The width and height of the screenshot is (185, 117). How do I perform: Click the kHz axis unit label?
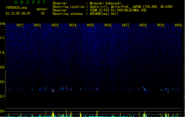[x=3, y=24]
